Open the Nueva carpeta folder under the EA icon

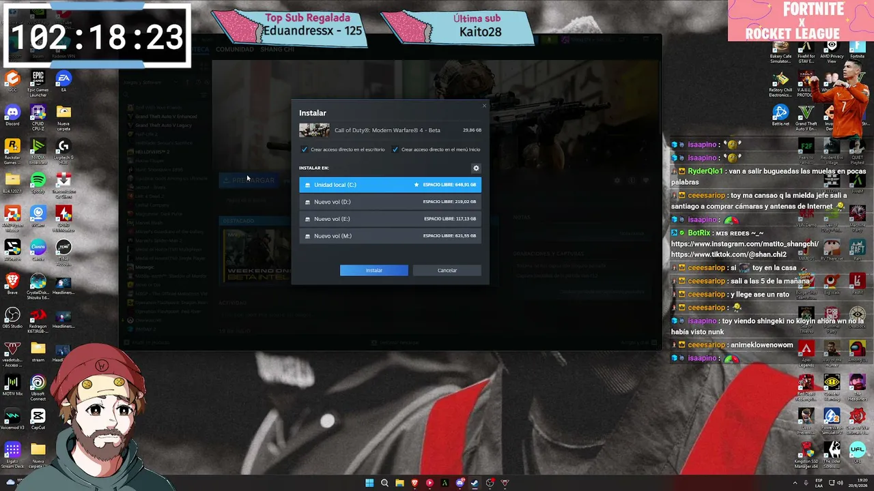64,117
